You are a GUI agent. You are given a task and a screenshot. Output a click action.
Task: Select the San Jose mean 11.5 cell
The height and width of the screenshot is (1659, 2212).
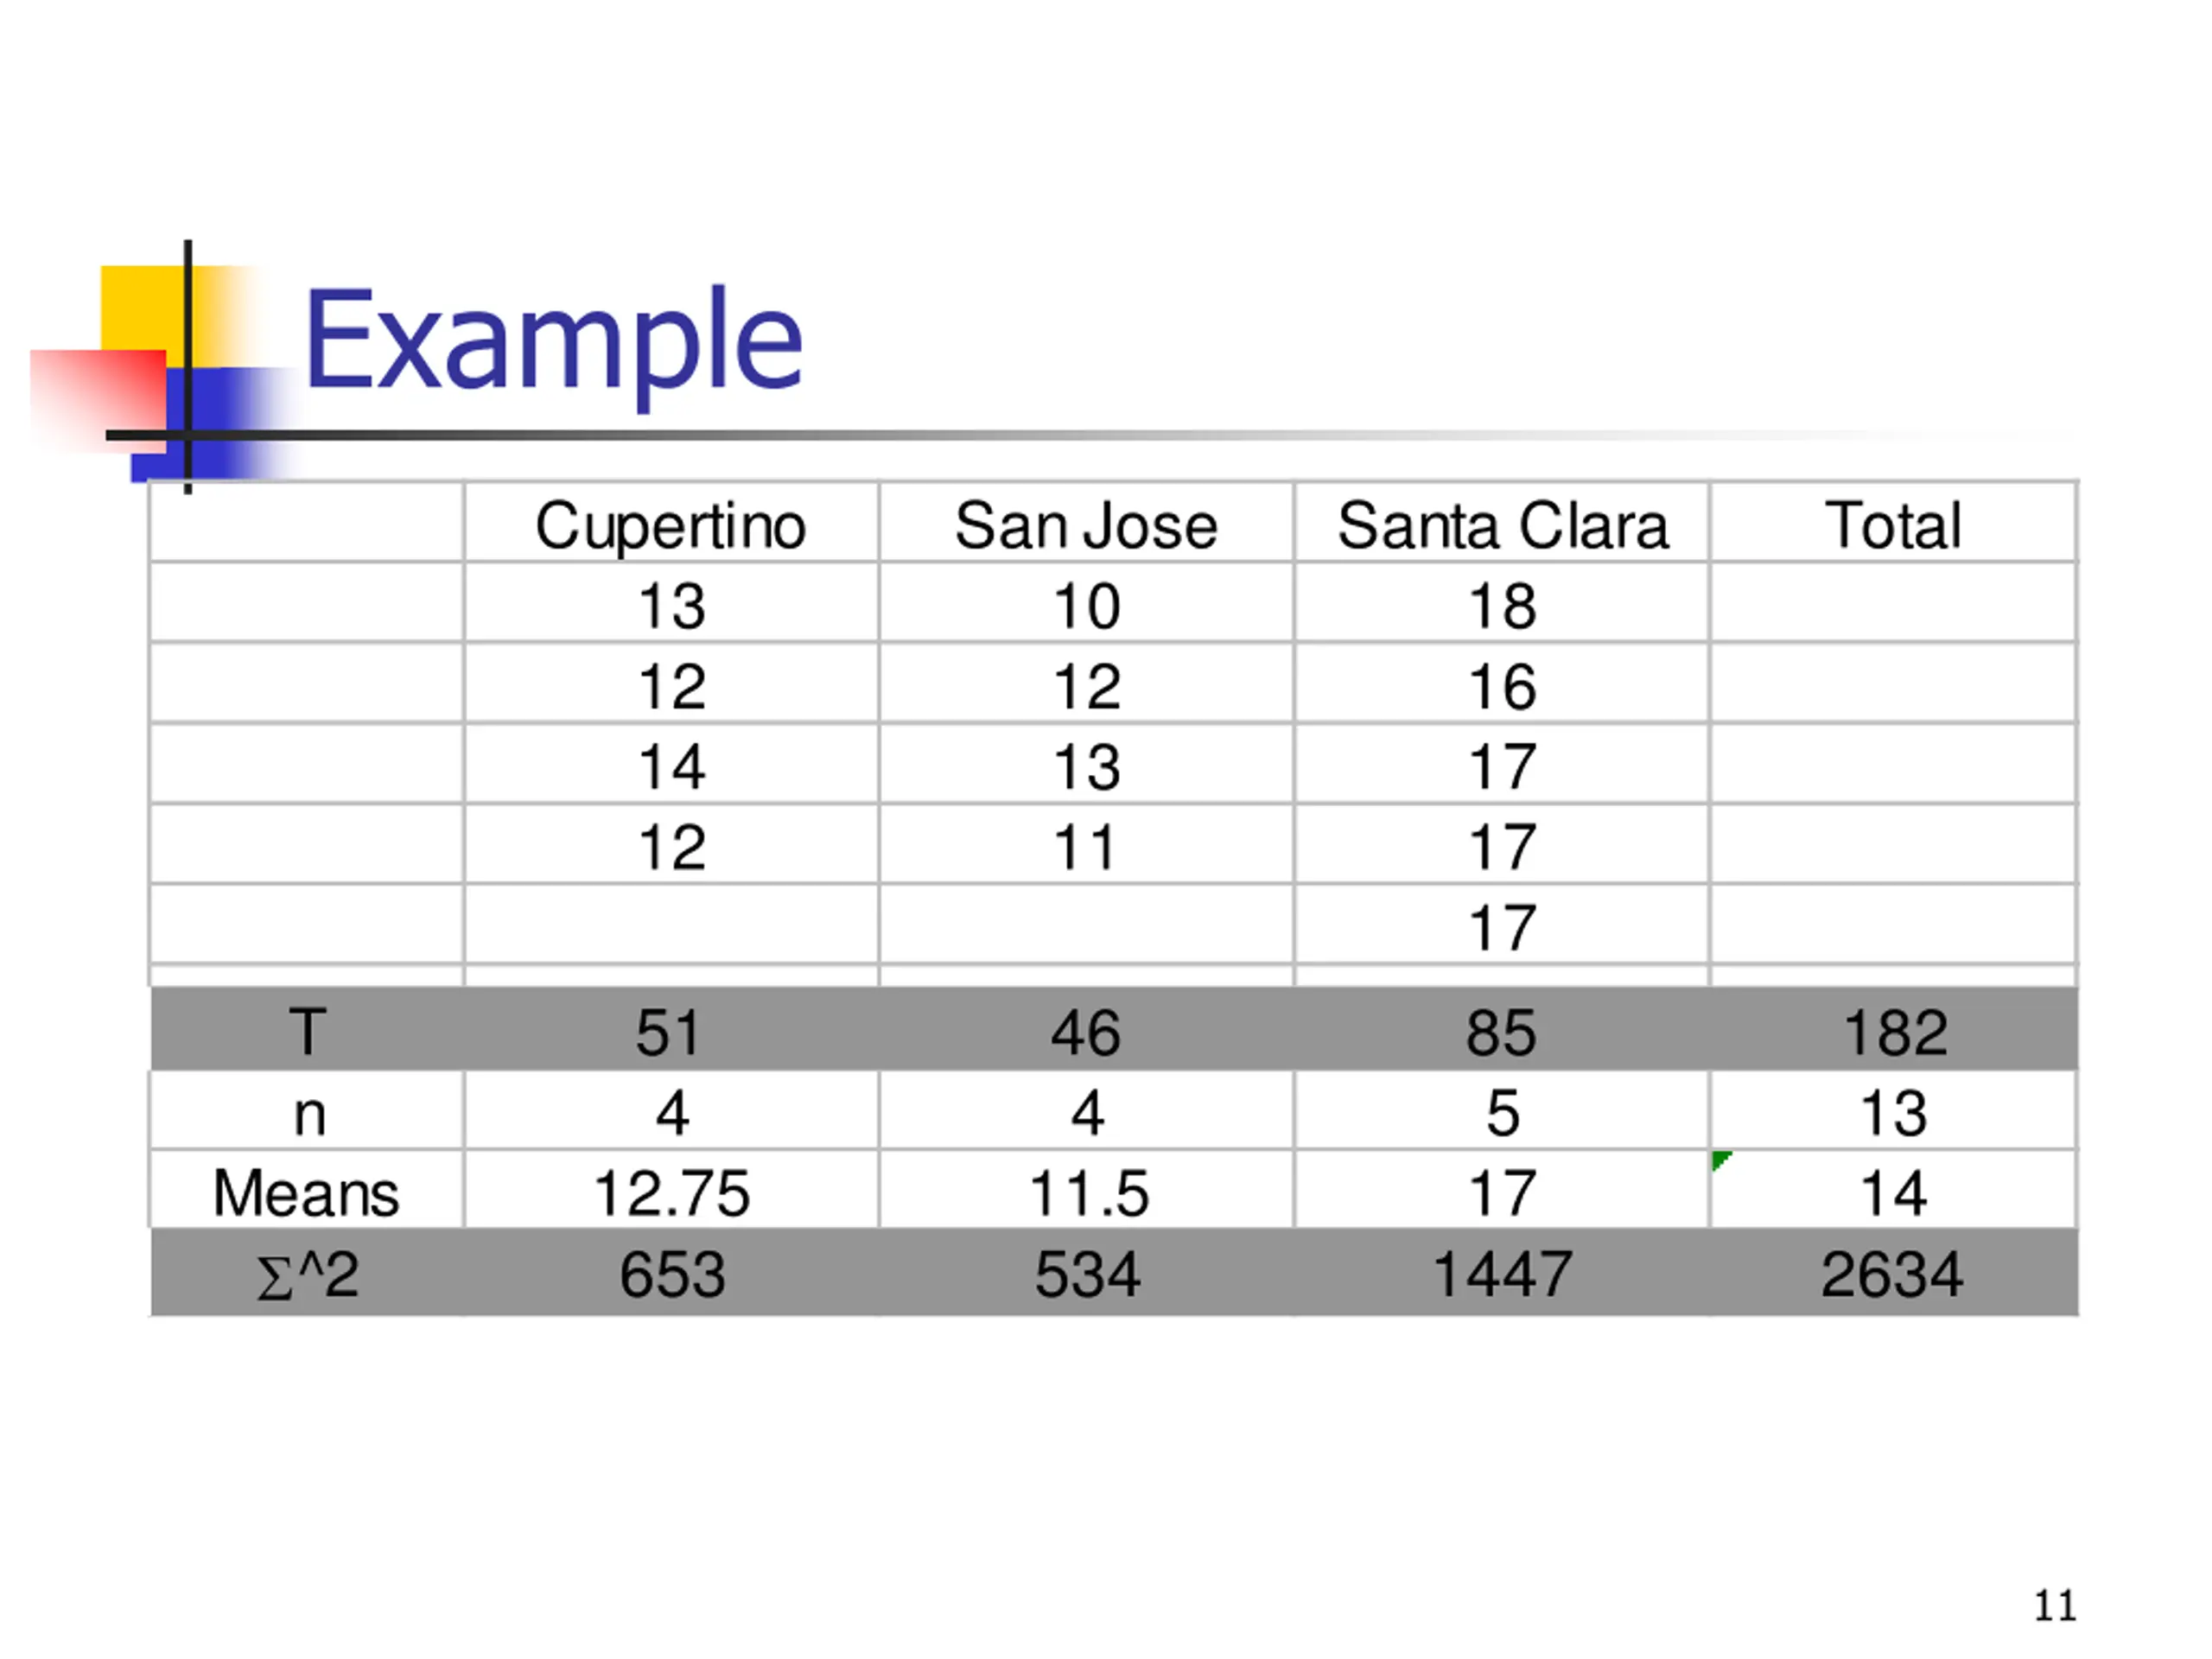[x=1087, y=1190]
